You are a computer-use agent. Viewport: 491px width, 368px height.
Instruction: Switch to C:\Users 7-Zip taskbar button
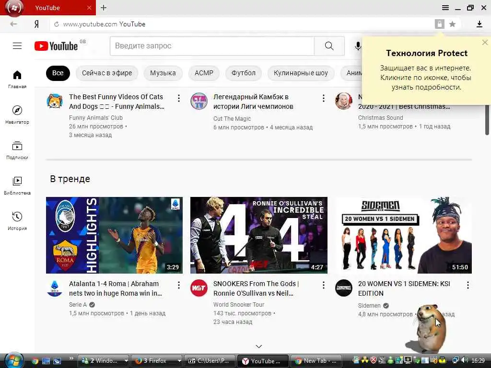pyautogui.click(x=210, y=361)
